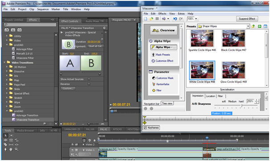Expand the Wipe transitions folder
Image resolution: width=270 pixels, height=161 pixels.
(7, 102)
